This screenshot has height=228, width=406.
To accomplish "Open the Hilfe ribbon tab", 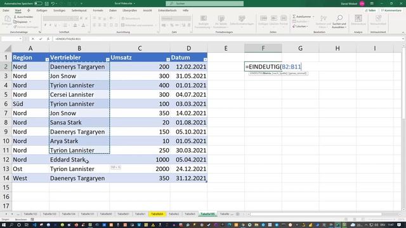I will [185, 10].
